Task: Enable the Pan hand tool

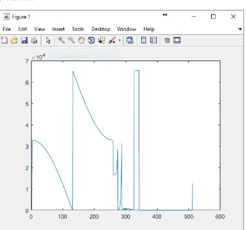Action: coord(81,40)
